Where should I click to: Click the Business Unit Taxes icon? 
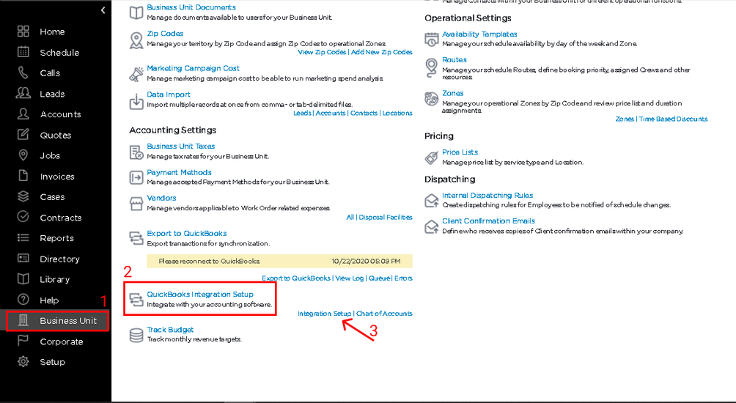point(136,152)
